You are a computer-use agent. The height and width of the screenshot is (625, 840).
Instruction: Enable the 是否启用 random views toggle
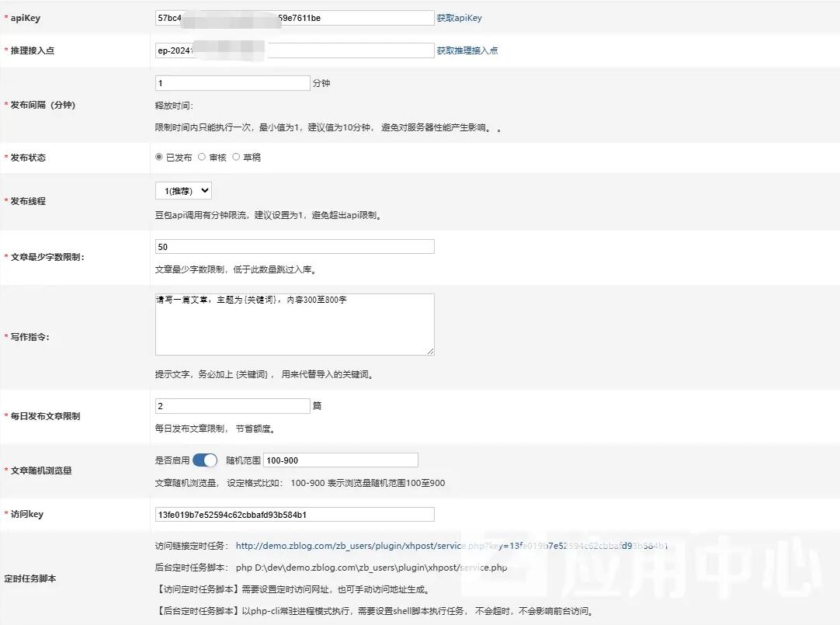[203, 459]
